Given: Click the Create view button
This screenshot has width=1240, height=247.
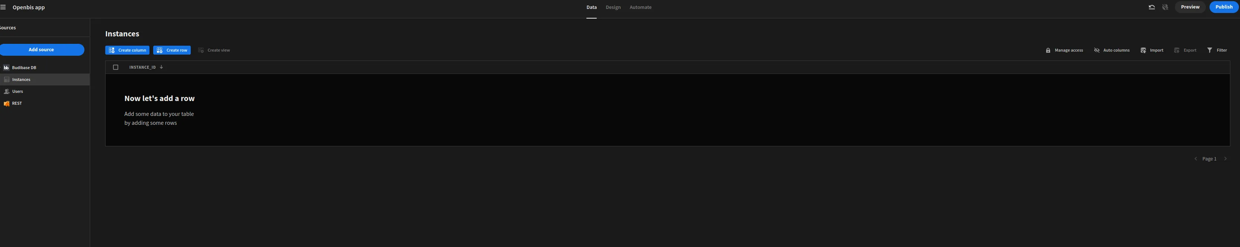Looking at the screenshot, I should click(214, 51).
